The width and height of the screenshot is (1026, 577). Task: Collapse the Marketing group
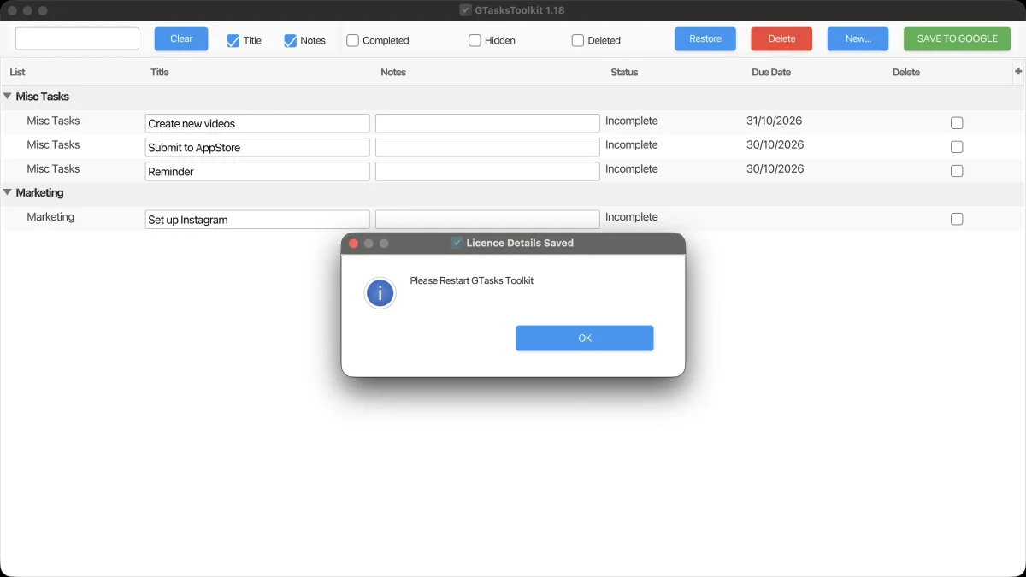coord(8,192)
